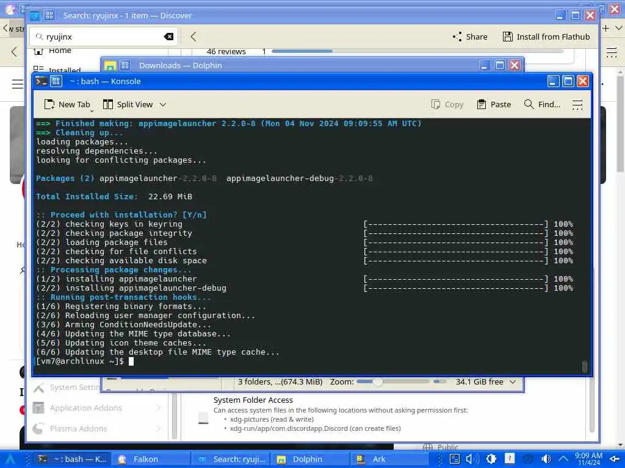Image resolution: width=625 pixels, height=468 pixels.
Task: Click the show desktop button at taskbar end
Action: pyautogui.click(x=615, y=459)
